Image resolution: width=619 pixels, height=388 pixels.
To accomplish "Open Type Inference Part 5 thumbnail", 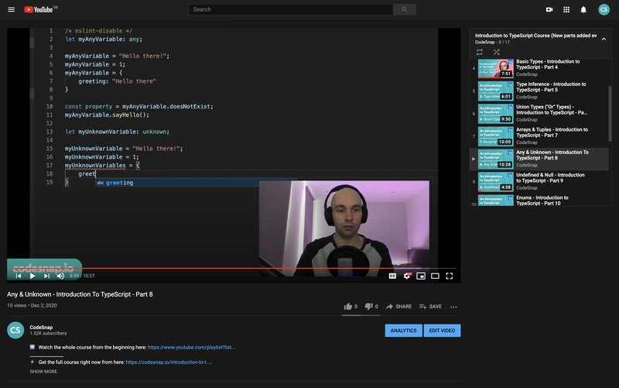I will point(495,91).
